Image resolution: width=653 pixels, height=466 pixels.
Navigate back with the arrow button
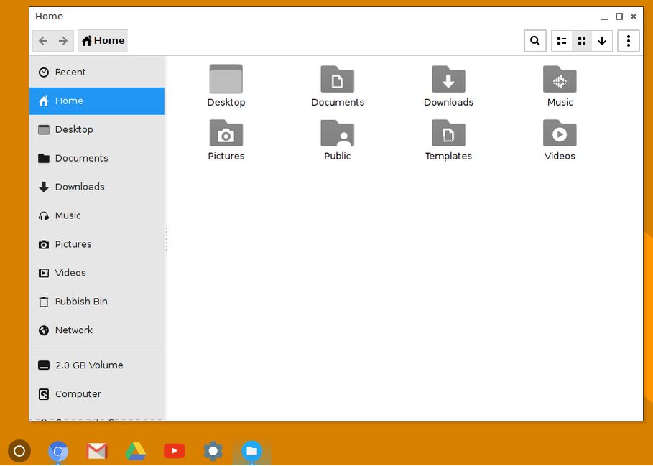[43, 41]
